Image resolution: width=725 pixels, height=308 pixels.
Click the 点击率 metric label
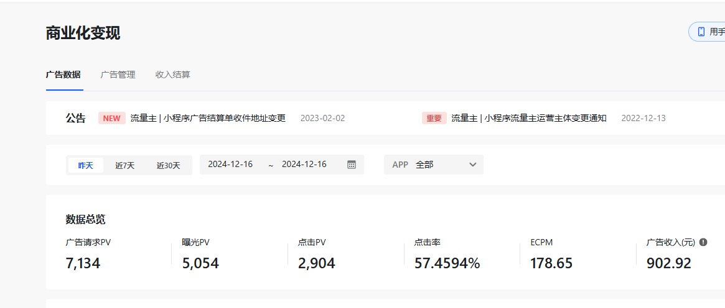[x=428, y=242]
